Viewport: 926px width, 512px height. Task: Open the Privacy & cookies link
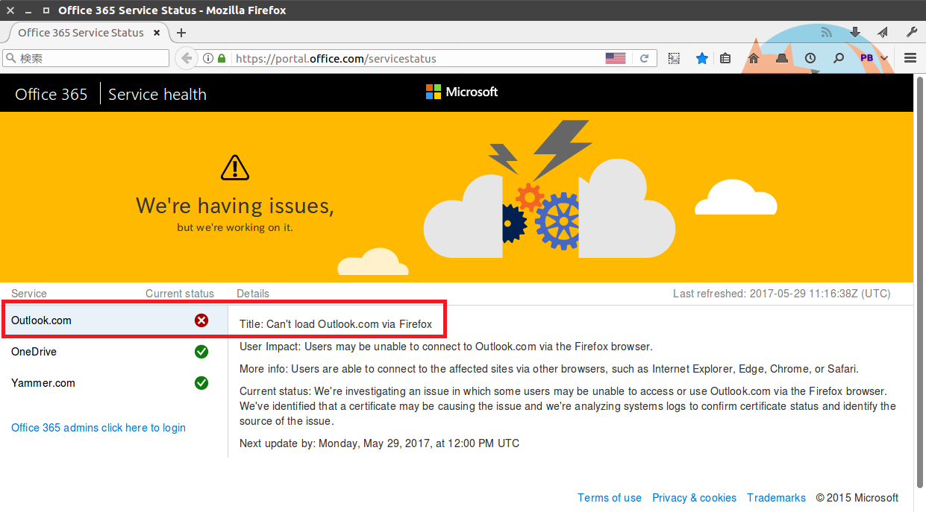pyautogui.click(x=694, y=498)
